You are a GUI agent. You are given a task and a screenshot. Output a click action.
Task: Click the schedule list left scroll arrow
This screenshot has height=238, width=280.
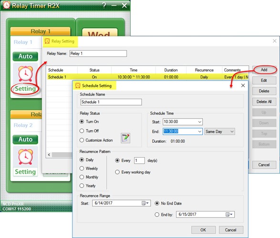(49, 155)
